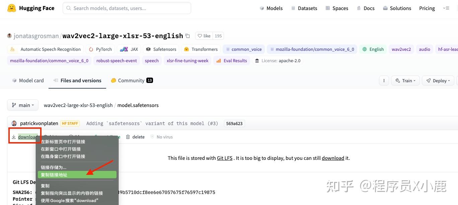
Task: Click the Eval Results chart icon
Action: pyautogui.click(x=219, y=61)
